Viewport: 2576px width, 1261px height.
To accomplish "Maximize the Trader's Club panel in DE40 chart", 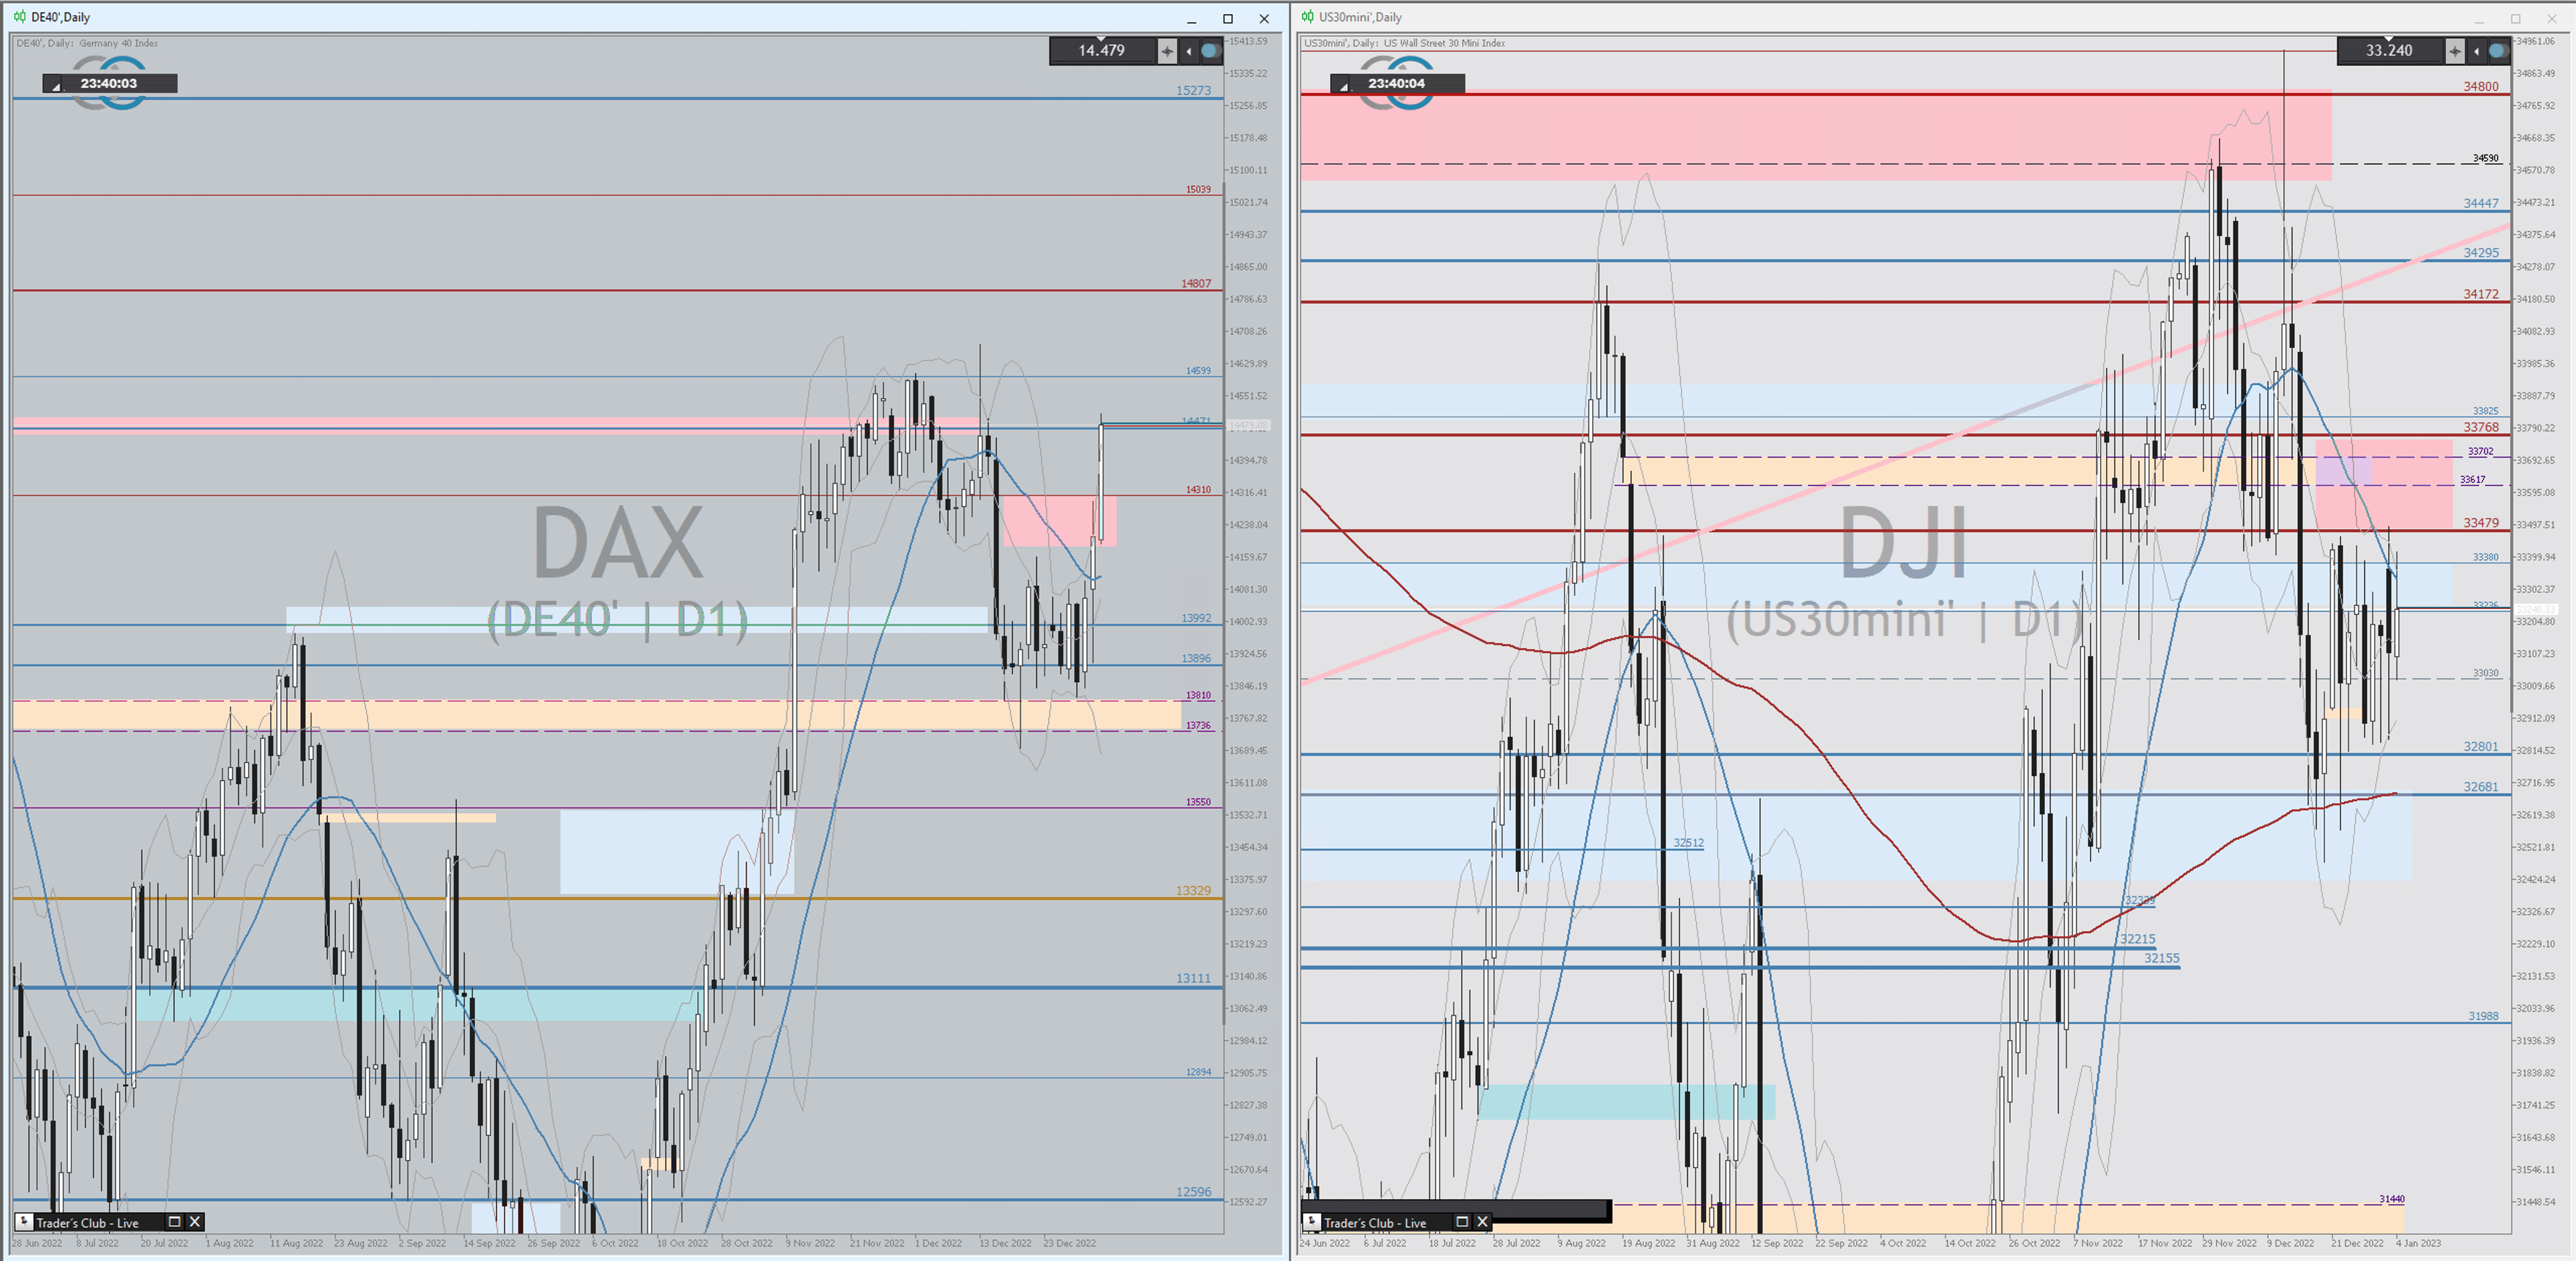I will point(174,1222).
